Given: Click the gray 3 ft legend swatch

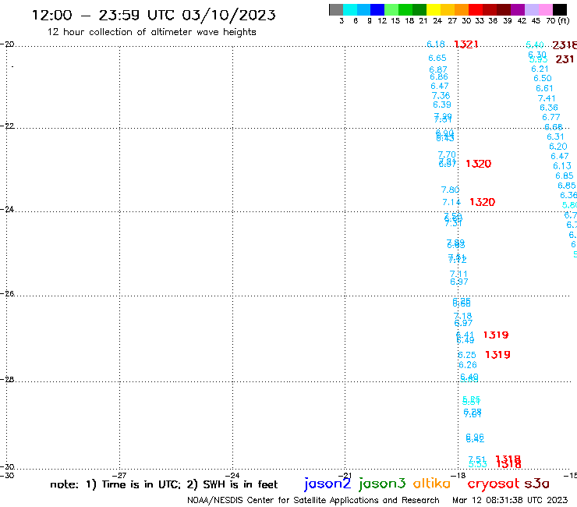Looking at the screenshot, I should [336, 10].
